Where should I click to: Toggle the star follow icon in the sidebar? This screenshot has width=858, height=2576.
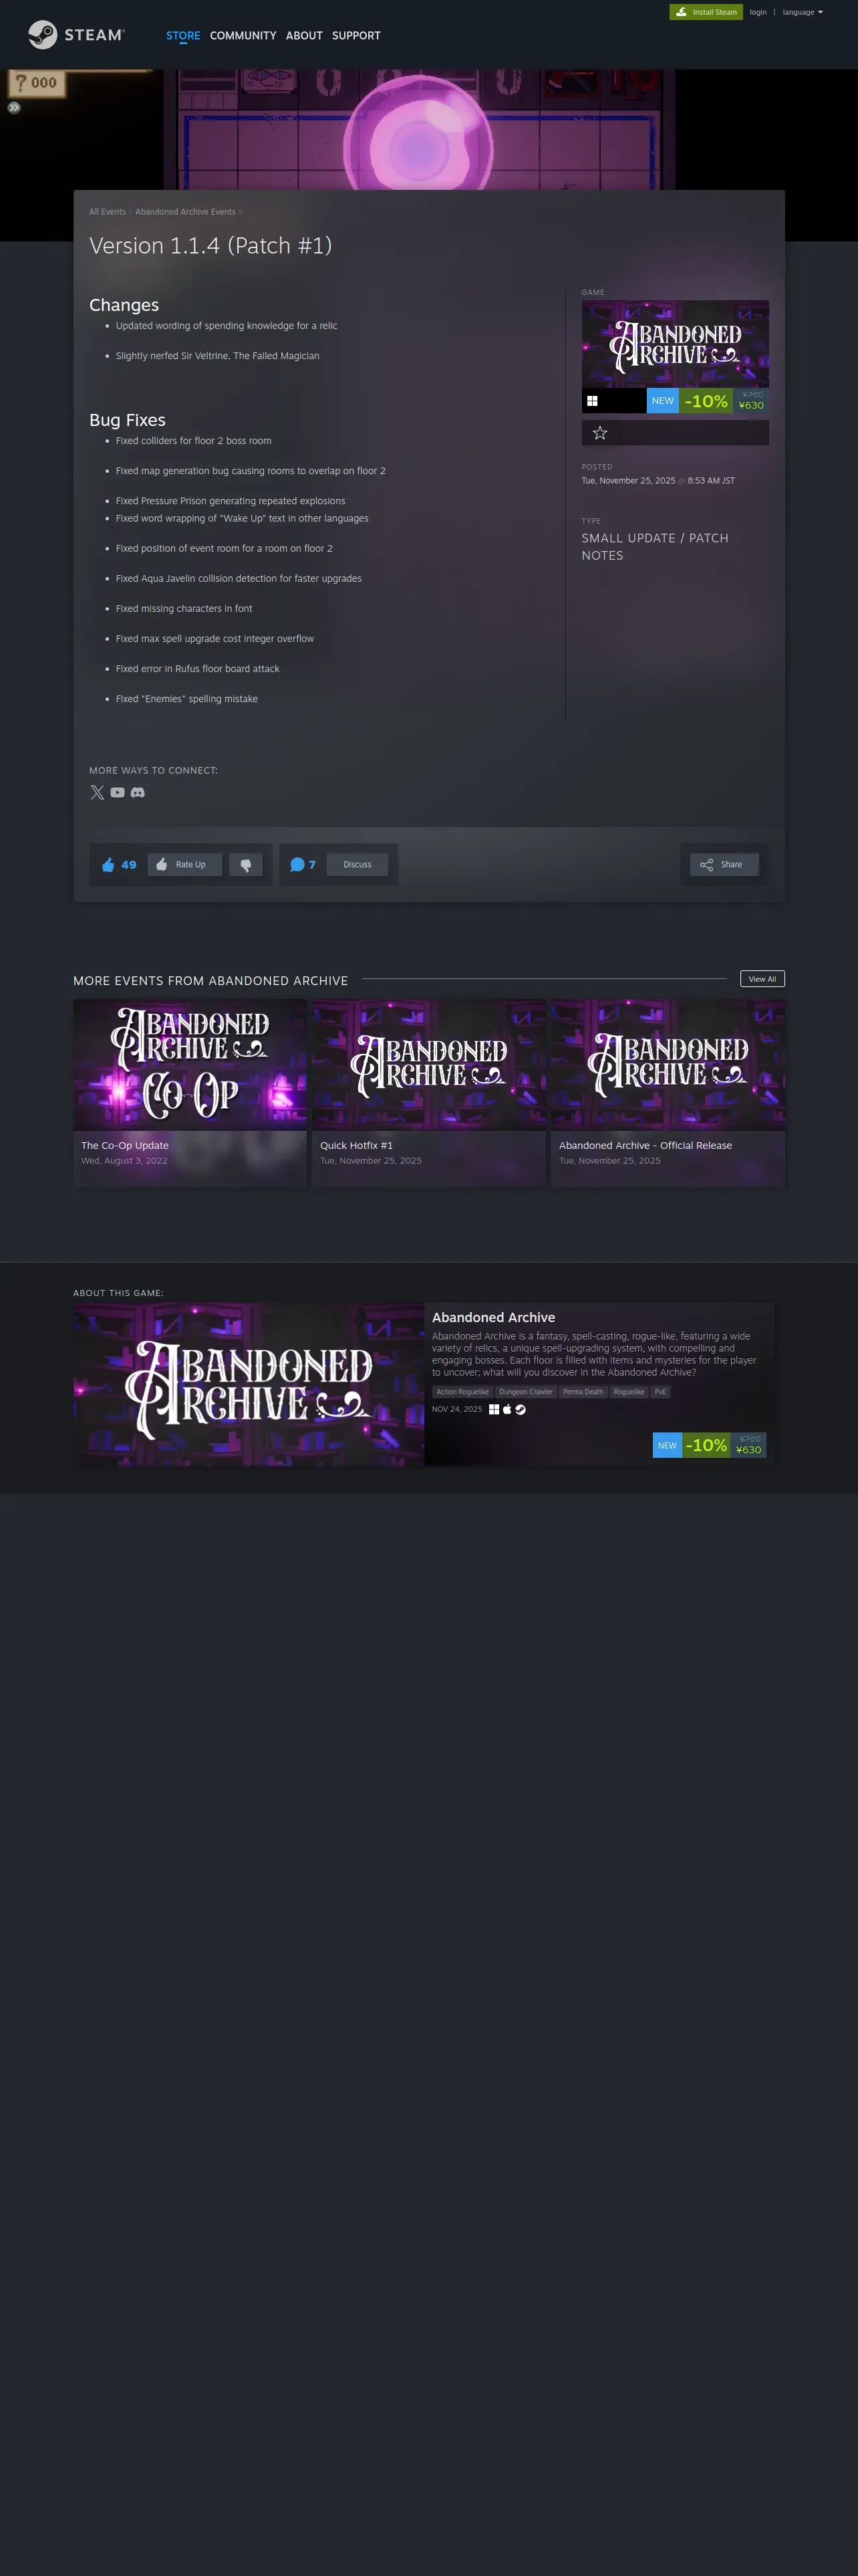pyautogui.click(x=600, y=433)
